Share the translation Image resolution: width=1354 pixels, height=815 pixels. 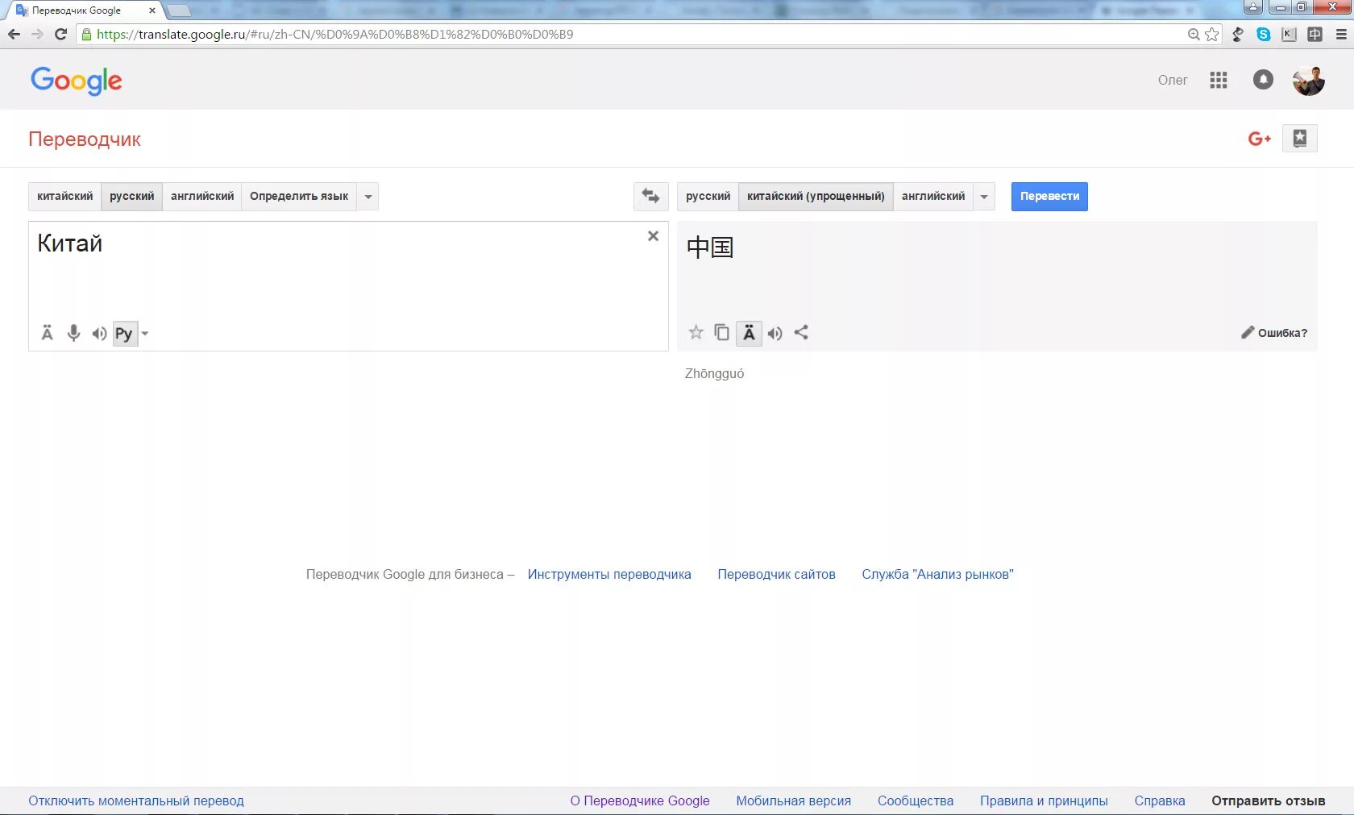(x=801, y=332)
